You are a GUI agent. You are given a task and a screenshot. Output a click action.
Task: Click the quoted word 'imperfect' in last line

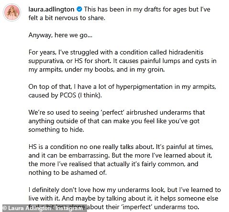point(137,207)
